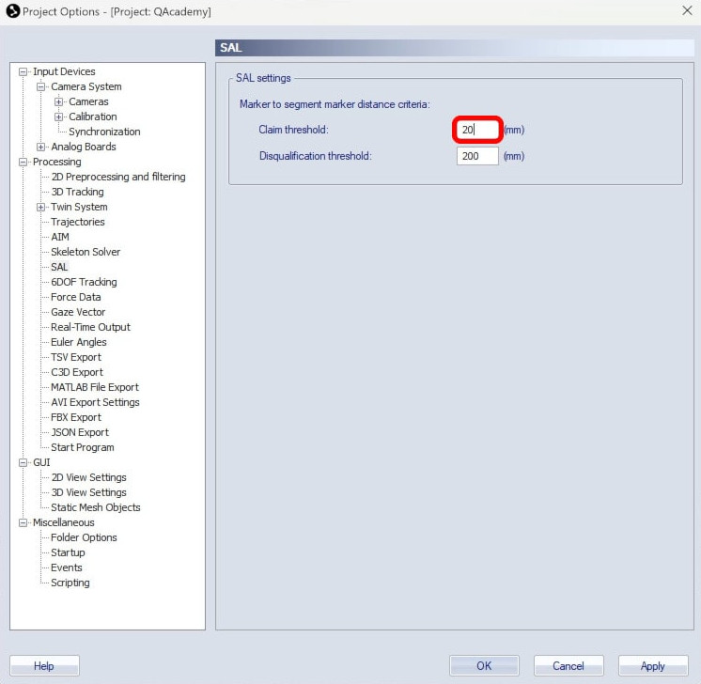Collapse the Input Devices tree node

coord(23,71)
